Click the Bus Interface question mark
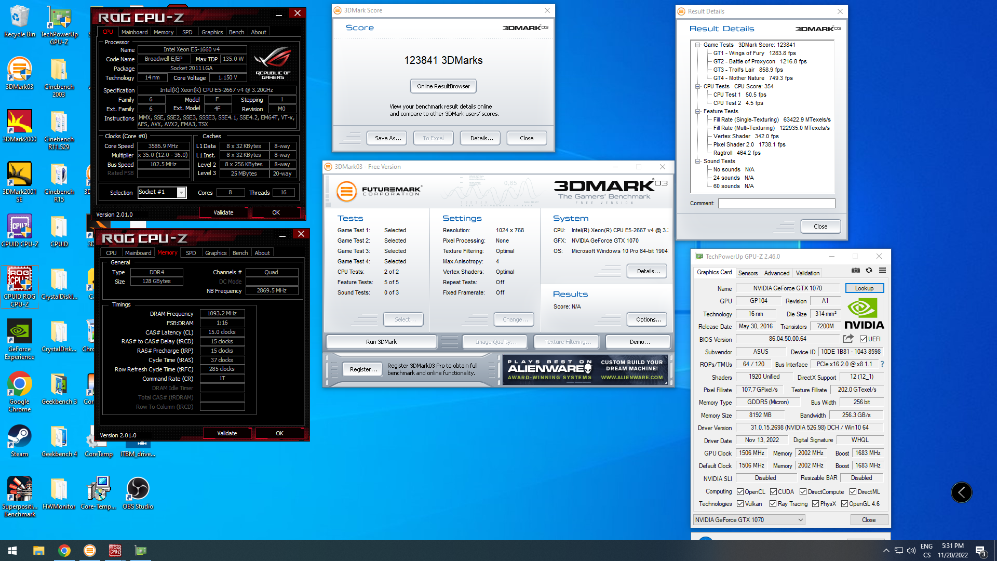This screenshot has width=997, height=561. [x=882, y=364]
